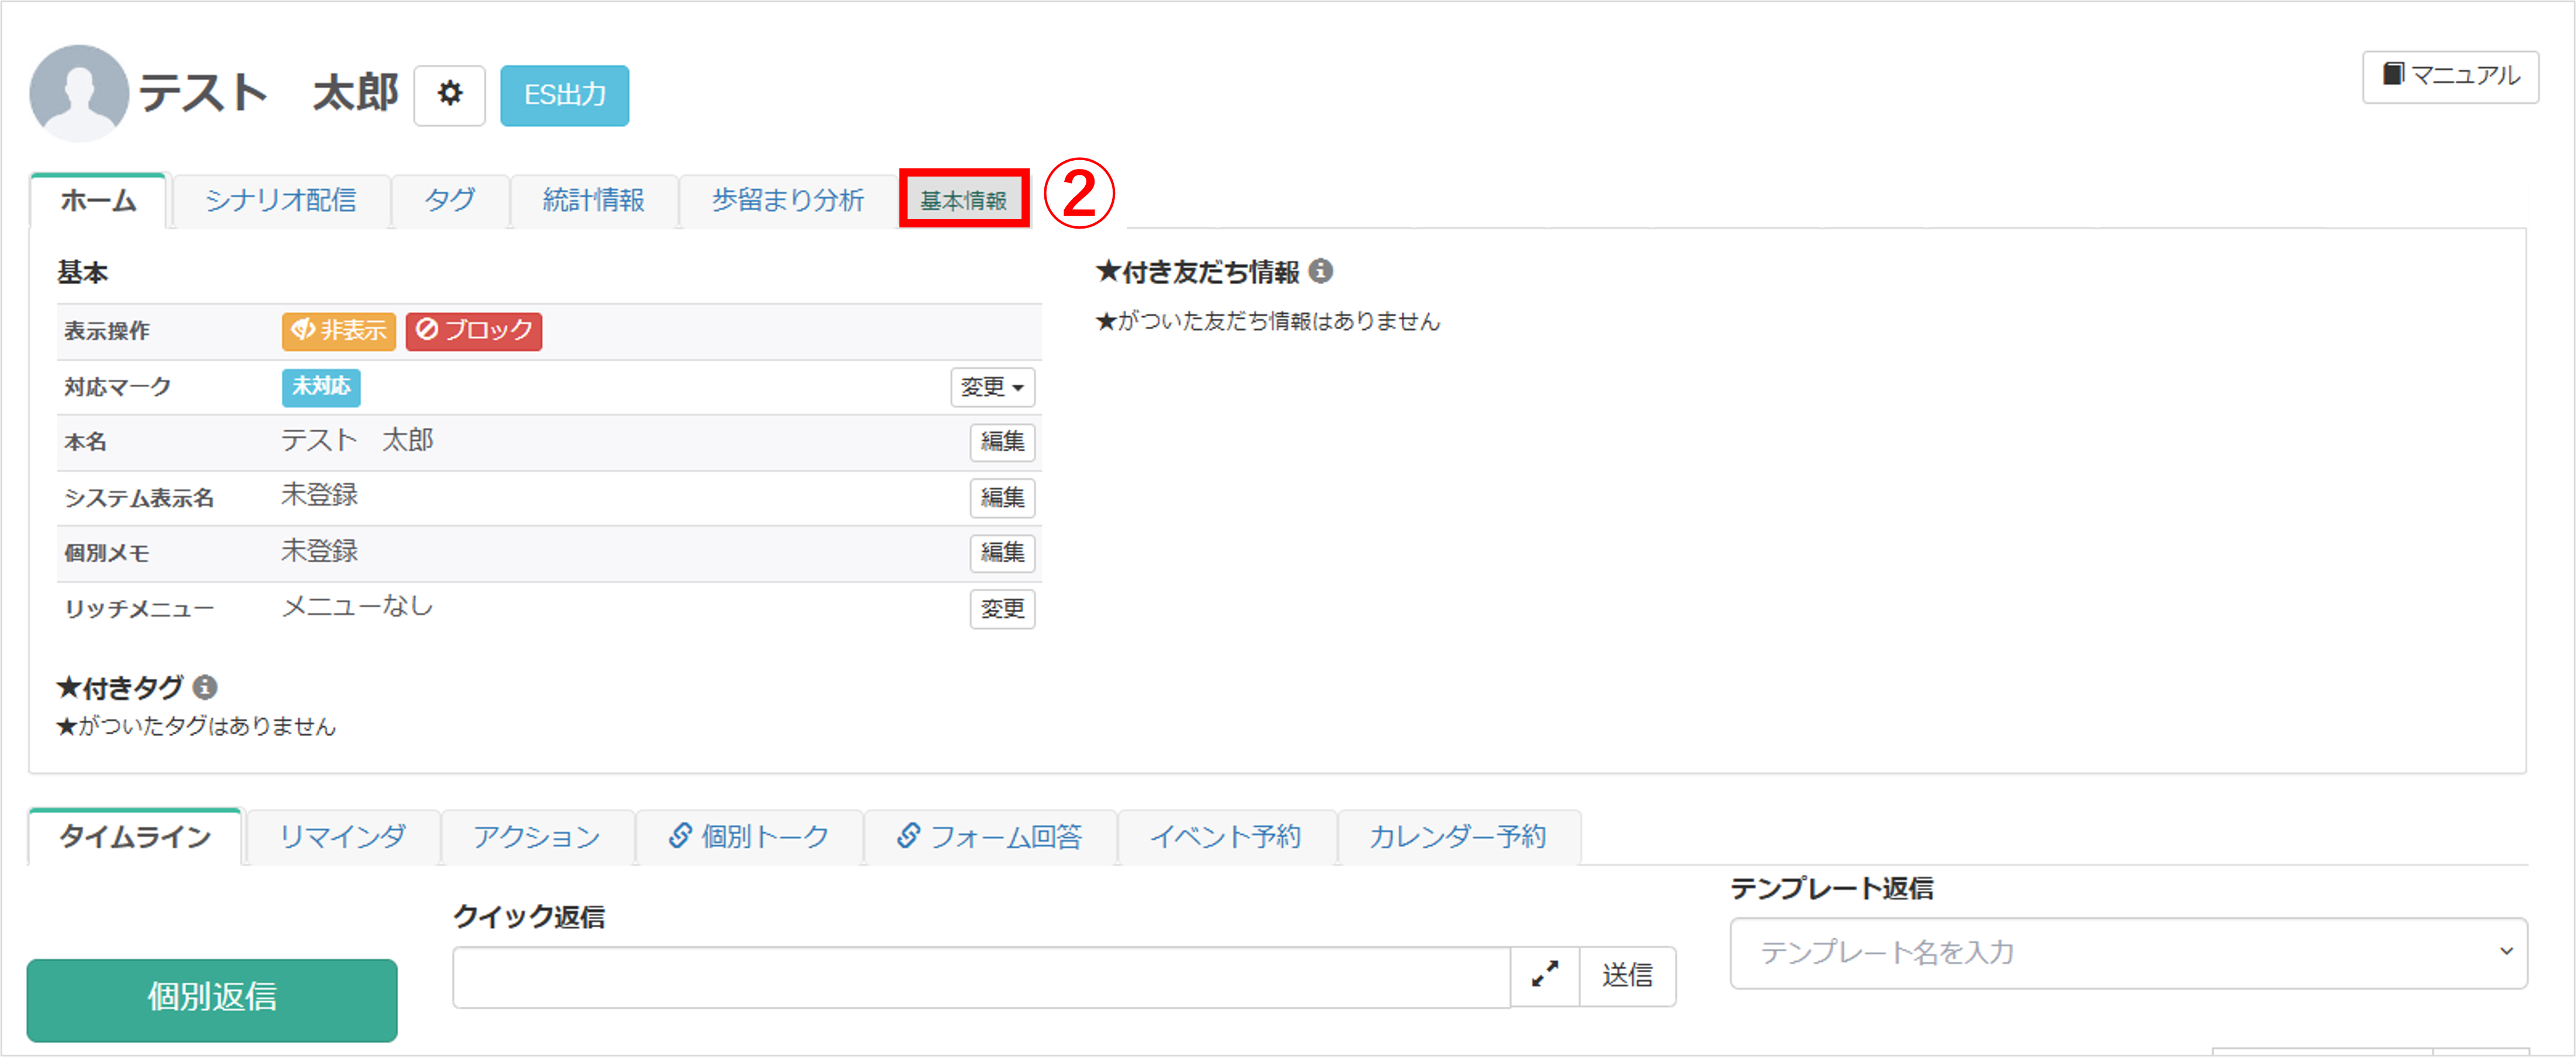The width and height of the screenshot is (2576, 1057).
Task: Click ES出力 button
Action: click(x=564, y=95)
